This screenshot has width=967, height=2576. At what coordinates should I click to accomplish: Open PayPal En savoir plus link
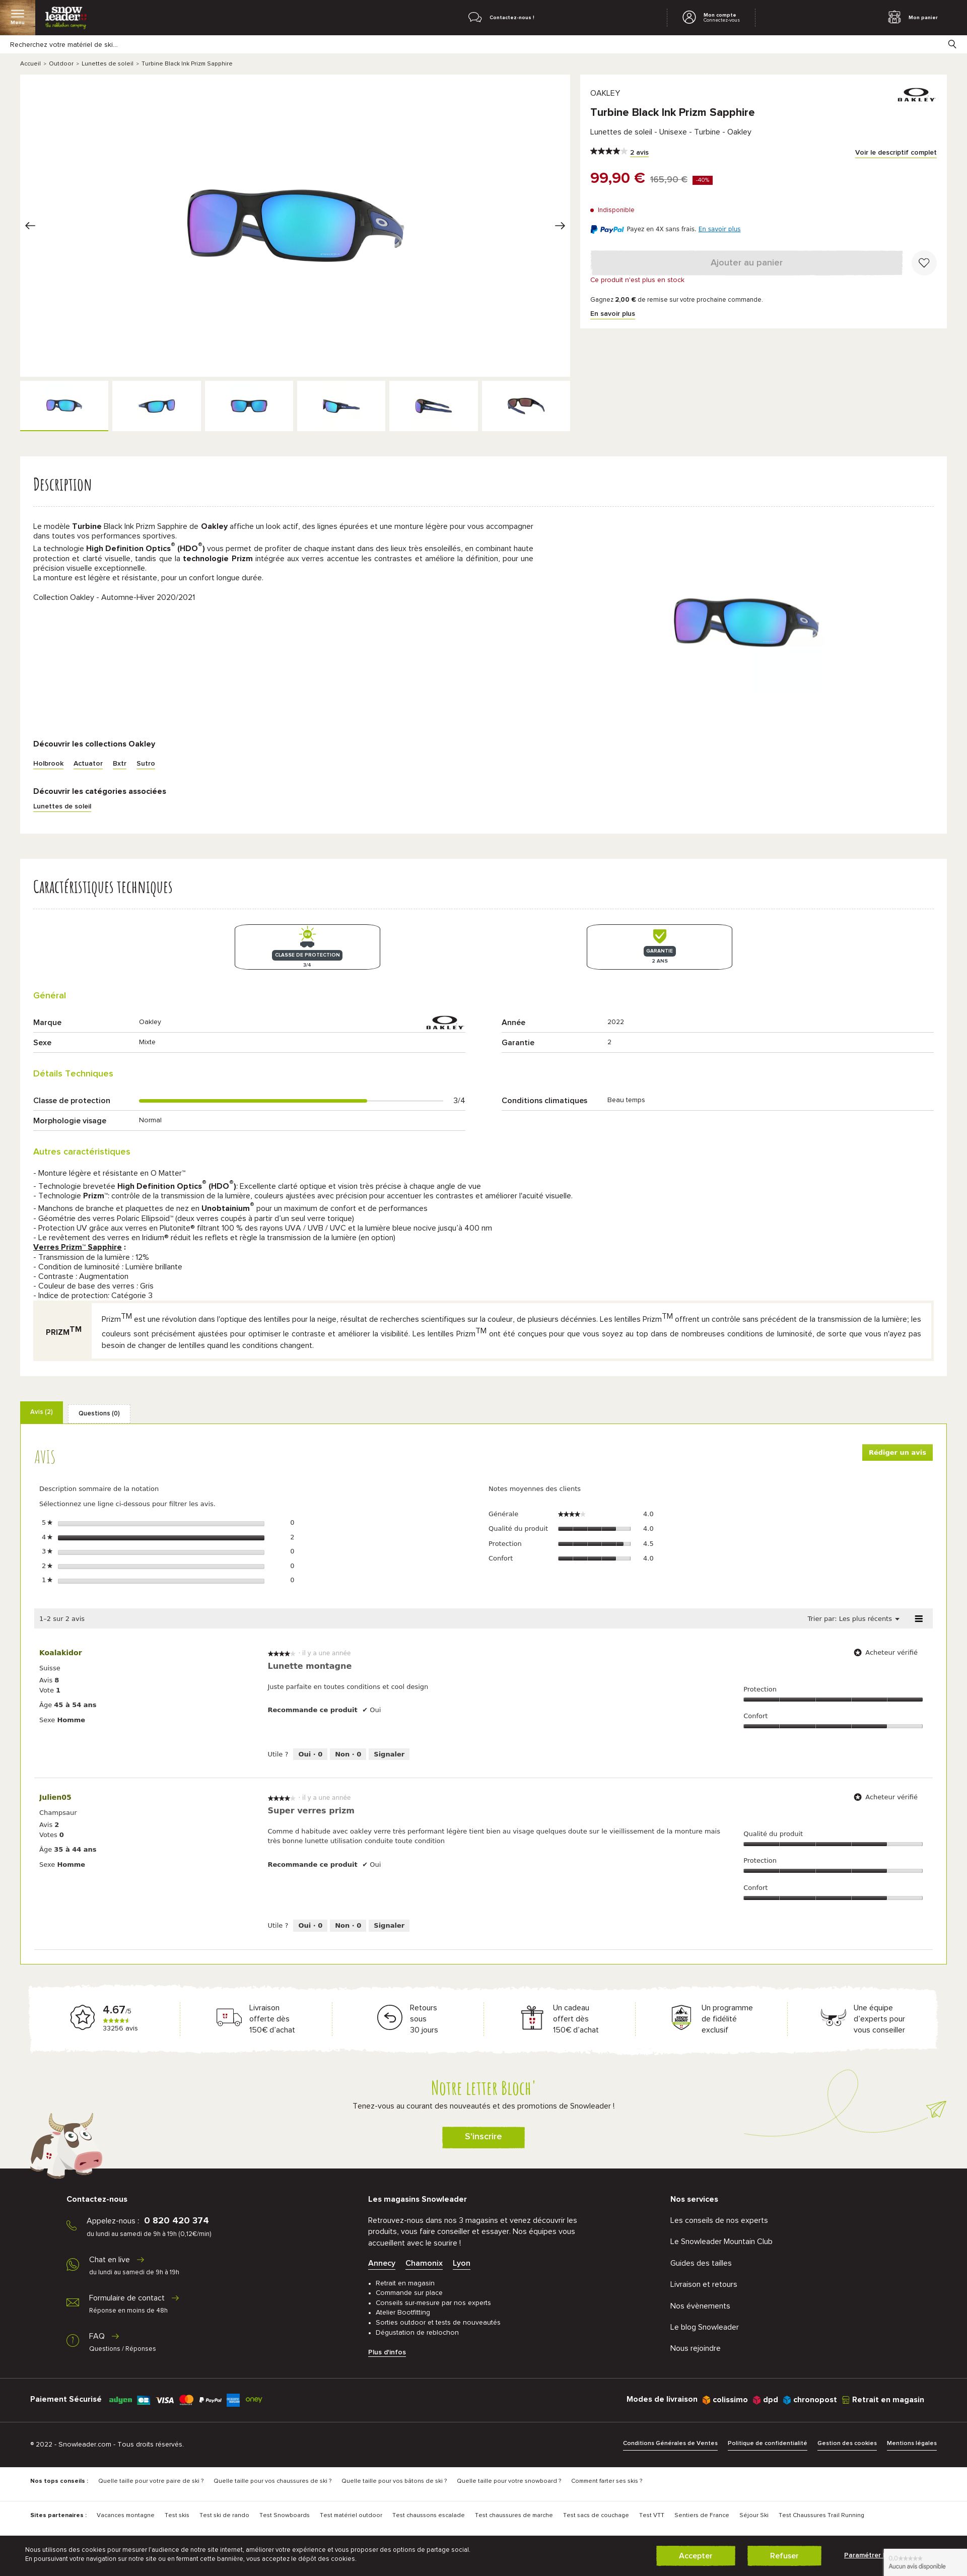pyautogui.click(x=719, y=229)
